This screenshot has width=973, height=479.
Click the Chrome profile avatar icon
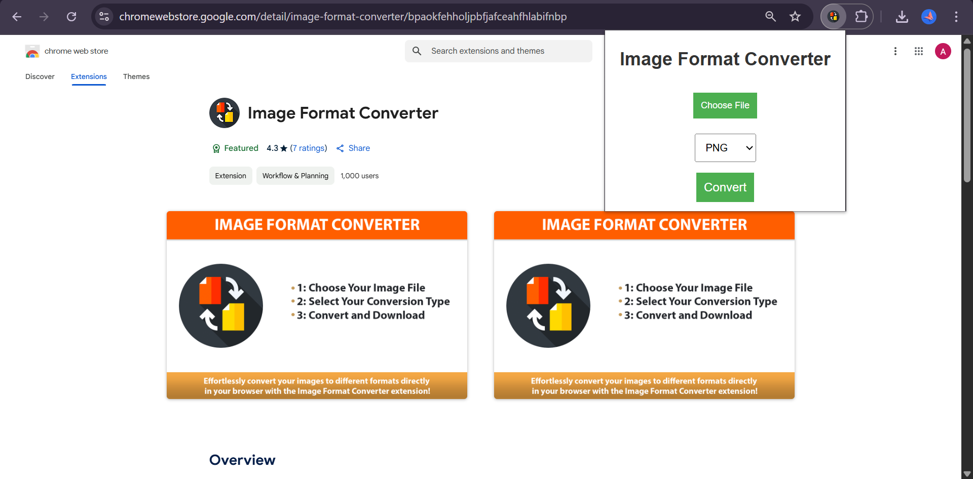(929, 16)
